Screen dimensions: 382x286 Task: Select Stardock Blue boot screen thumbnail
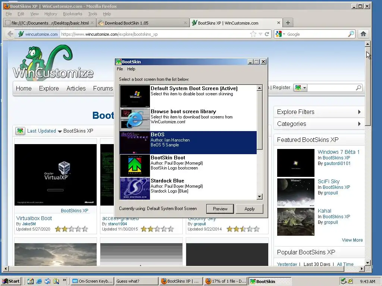[135, 188]
